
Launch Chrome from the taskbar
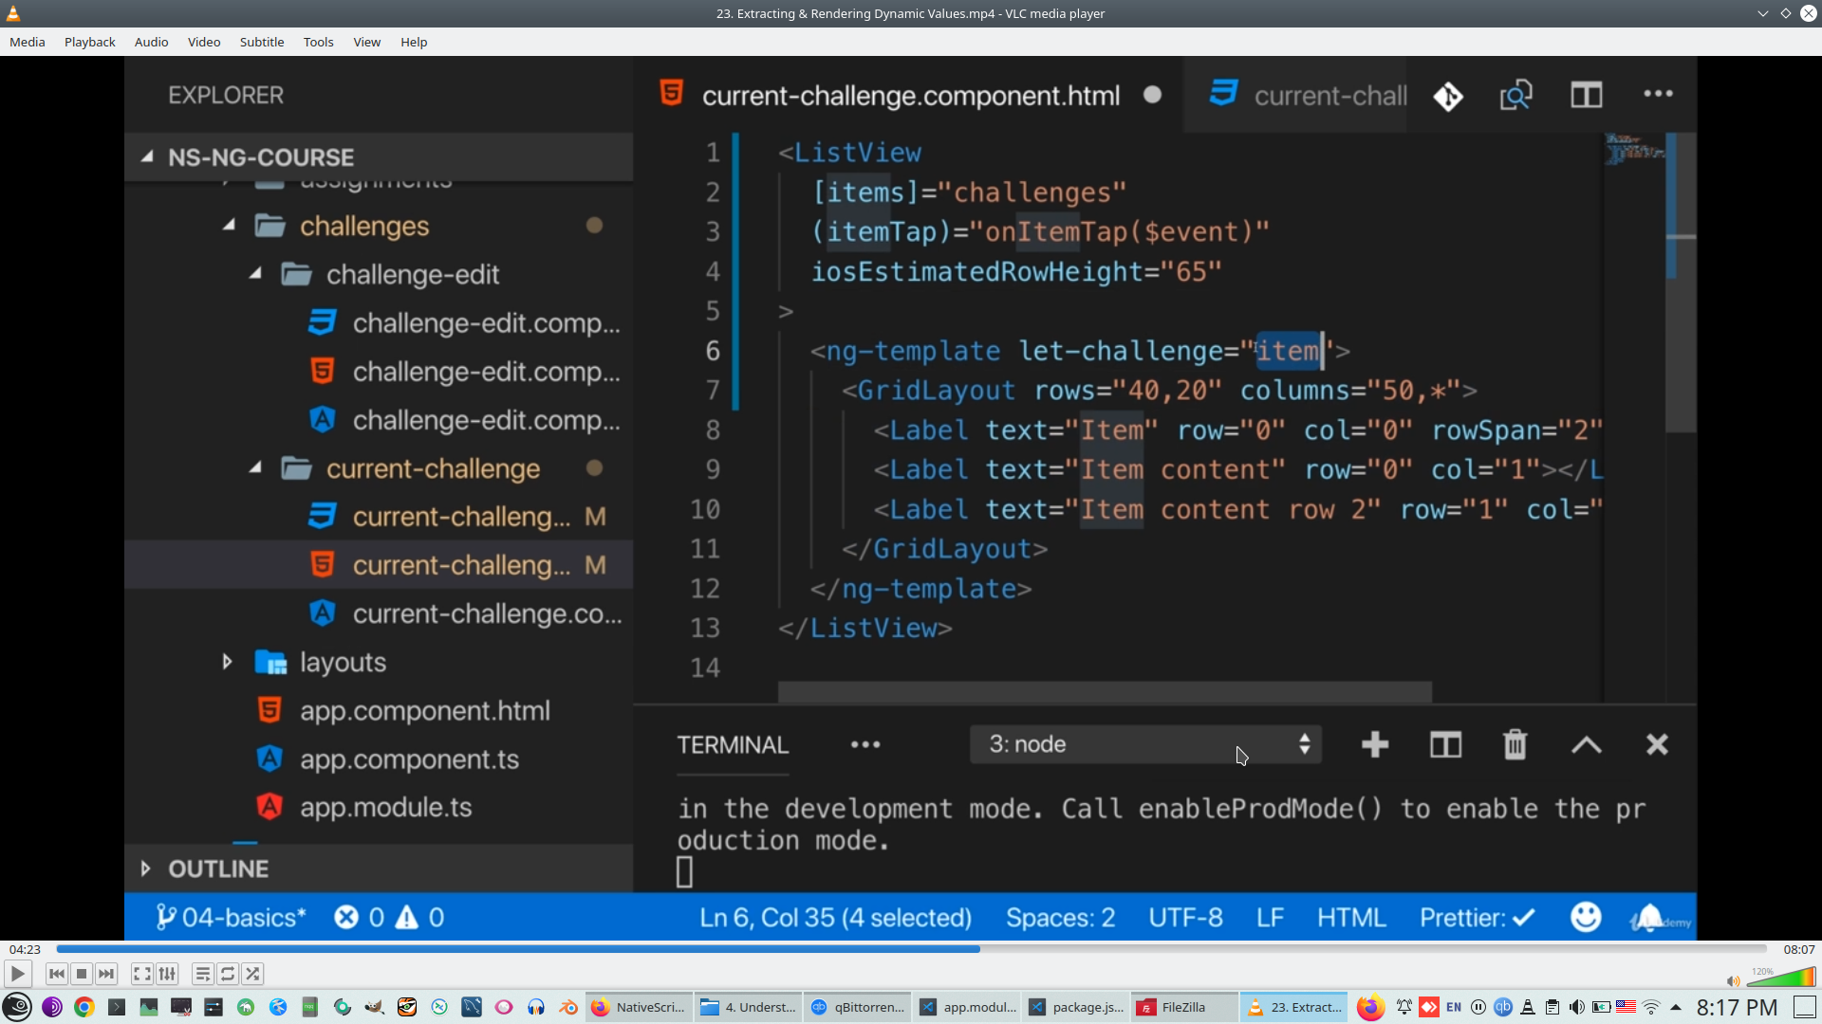click(x=84, y=1007)
